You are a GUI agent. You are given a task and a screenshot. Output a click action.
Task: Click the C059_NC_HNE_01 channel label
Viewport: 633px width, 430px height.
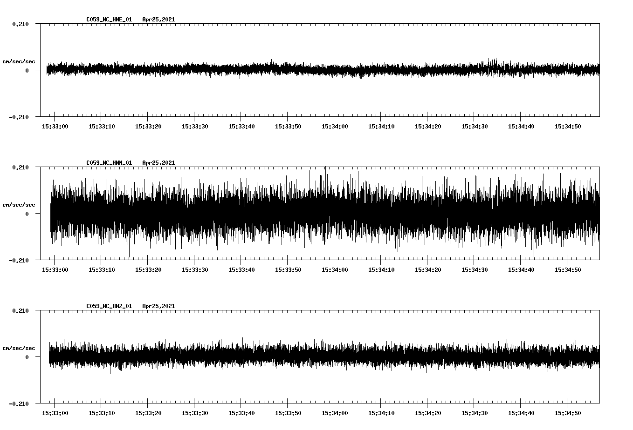pos(108,20)
